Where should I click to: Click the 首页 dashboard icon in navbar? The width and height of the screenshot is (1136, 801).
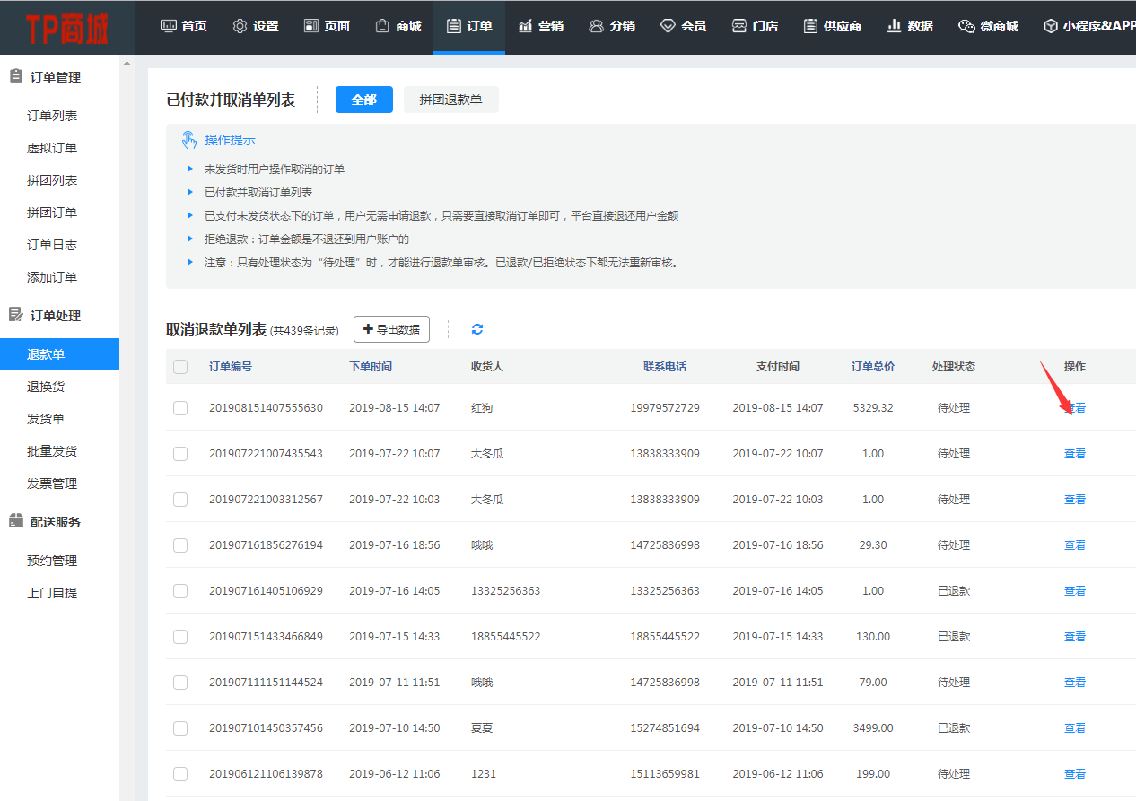coord(168,26)
